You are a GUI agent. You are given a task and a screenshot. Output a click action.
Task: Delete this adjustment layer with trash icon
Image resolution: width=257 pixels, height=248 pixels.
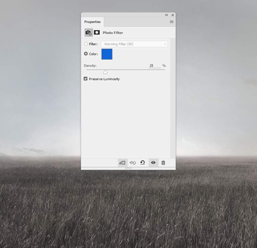pos(163,163)
